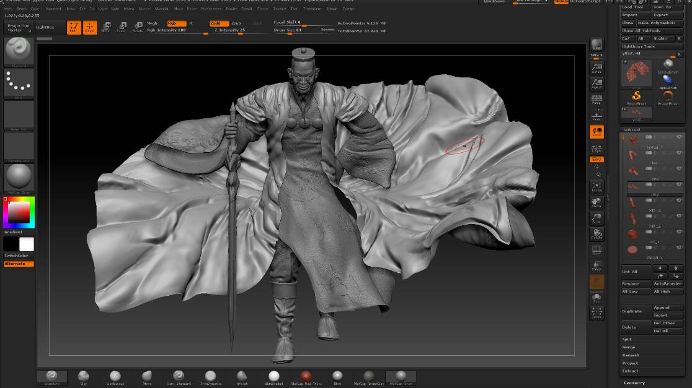
Task: Expand the Extract subpalette
Action: point(630,371)
